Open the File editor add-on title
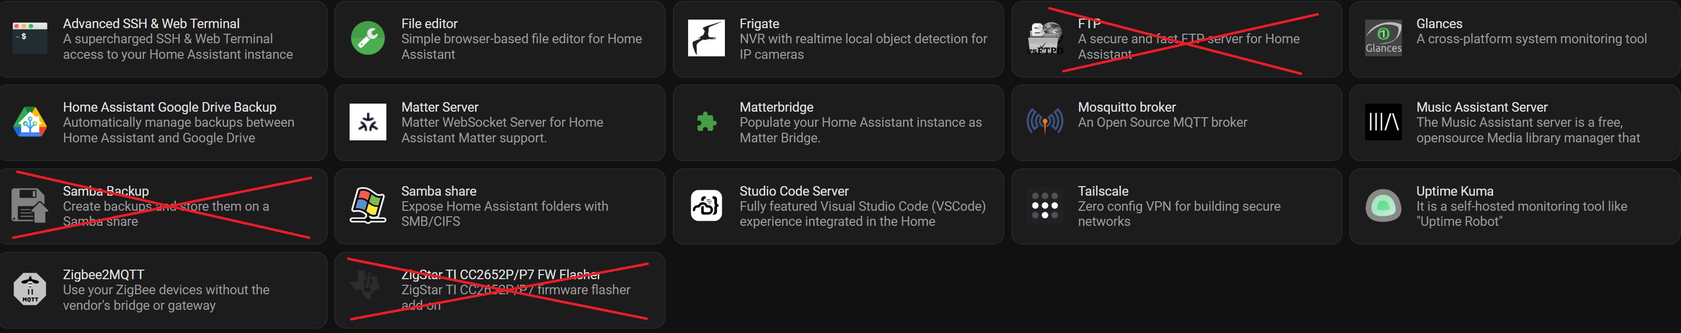 coord(429,24)
